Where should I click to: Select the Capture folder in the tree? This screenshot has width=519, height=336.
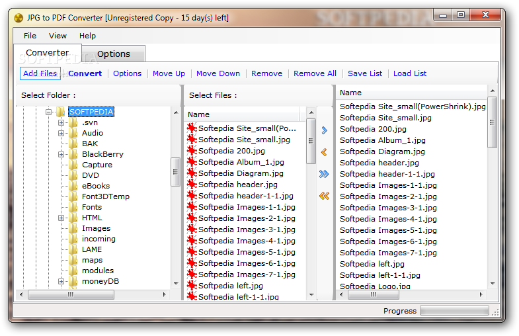click(97, 165)
